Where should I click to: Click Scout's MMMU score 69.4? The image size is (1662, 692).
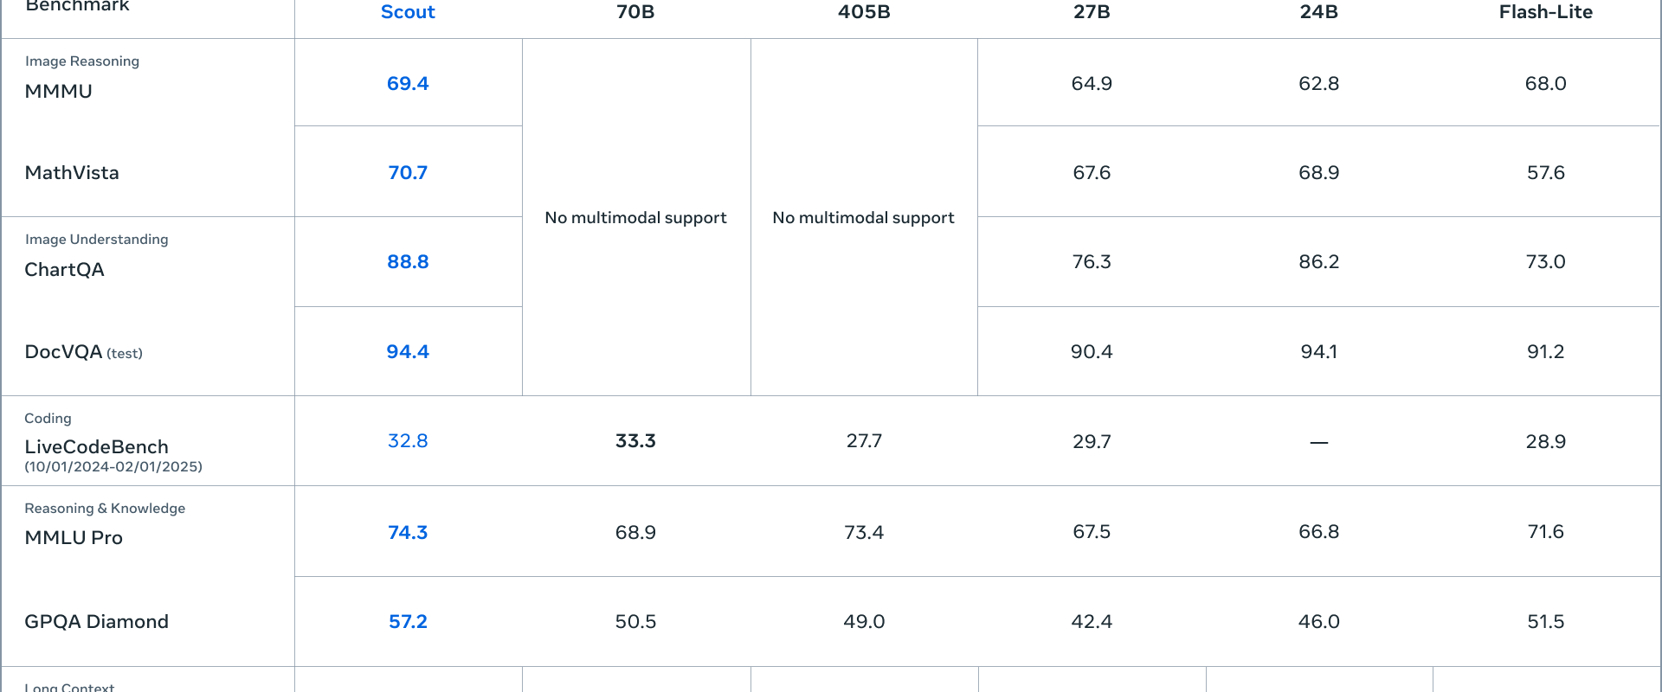point(408,83)
